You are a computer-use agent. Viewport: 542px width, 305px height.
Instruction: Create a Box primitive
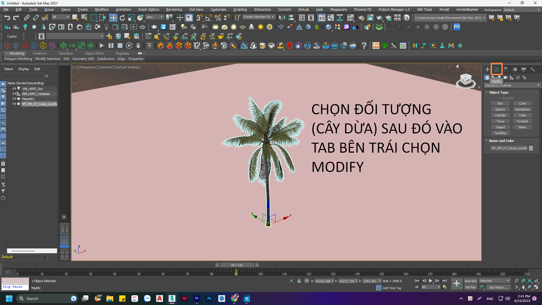click(500, 103)
